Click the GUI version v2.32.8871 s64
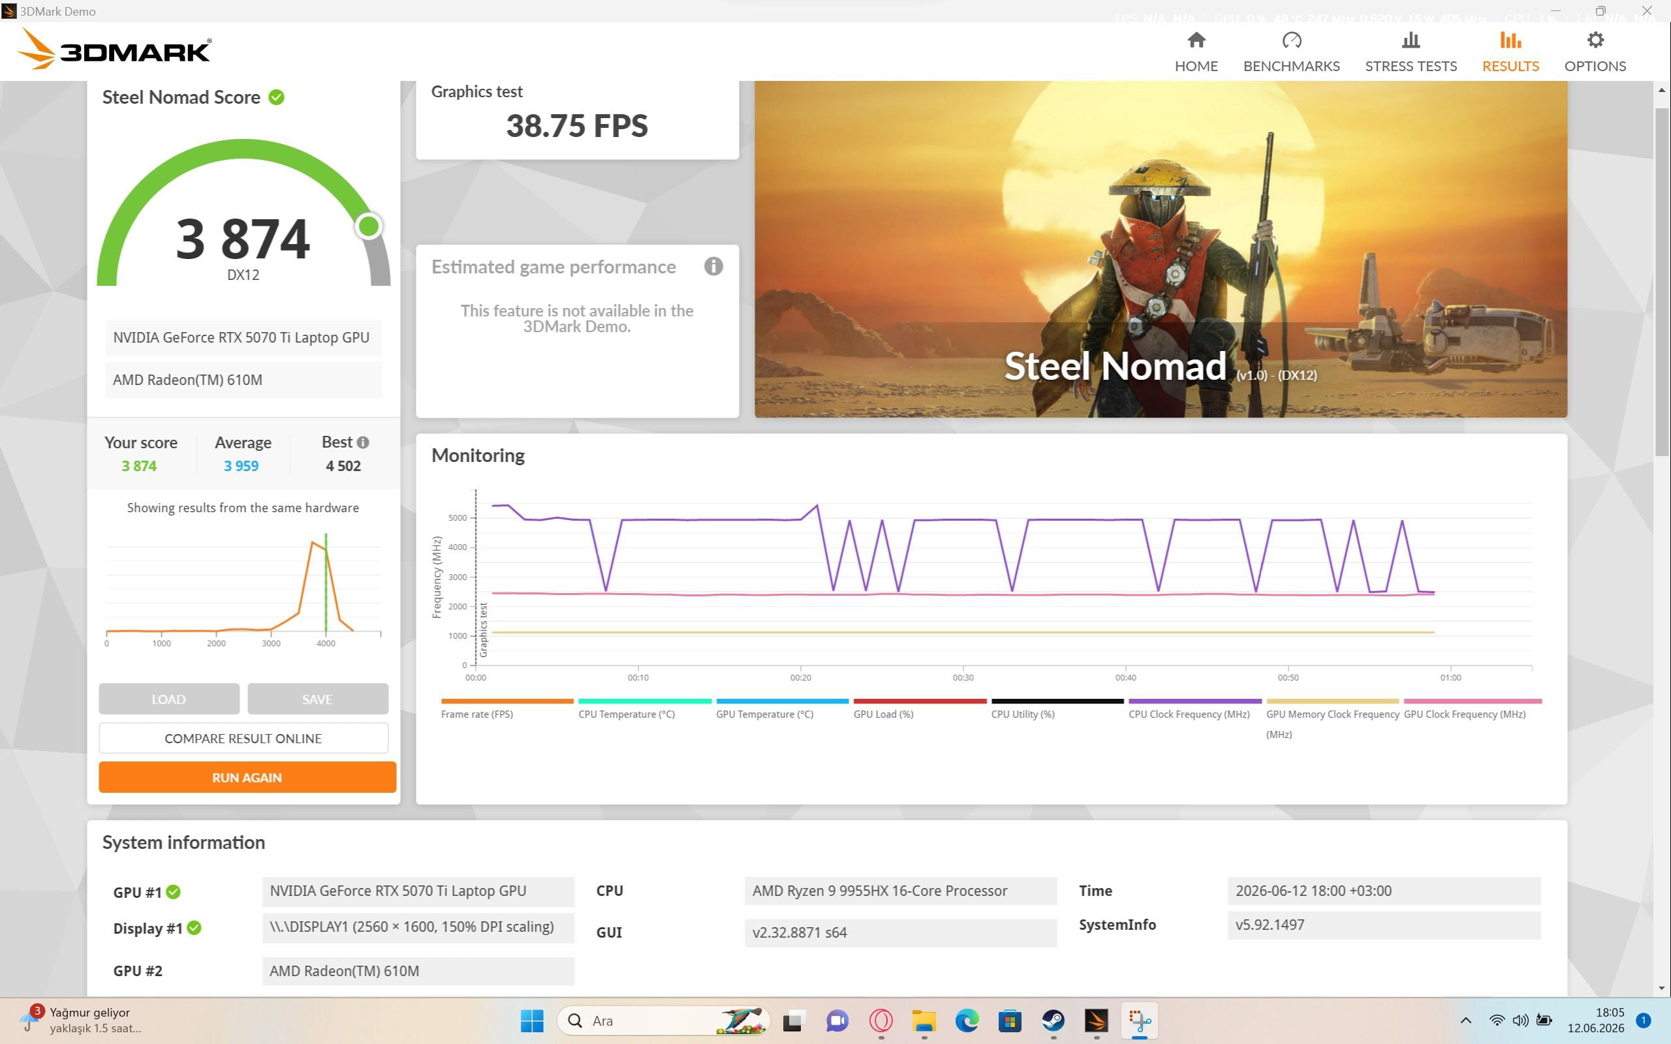1671x1044 pixels. (x=900, y=933)
